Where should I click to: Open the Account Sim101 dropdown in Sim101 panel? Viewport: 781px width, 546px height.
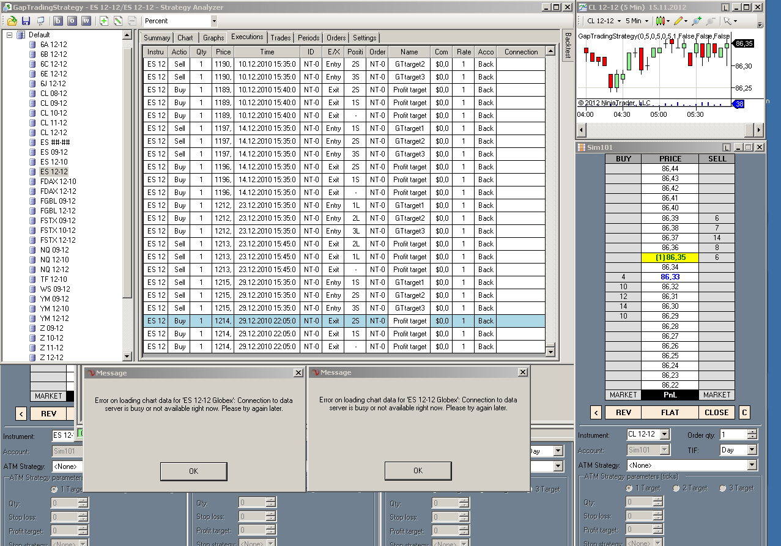tap(664, 450)
